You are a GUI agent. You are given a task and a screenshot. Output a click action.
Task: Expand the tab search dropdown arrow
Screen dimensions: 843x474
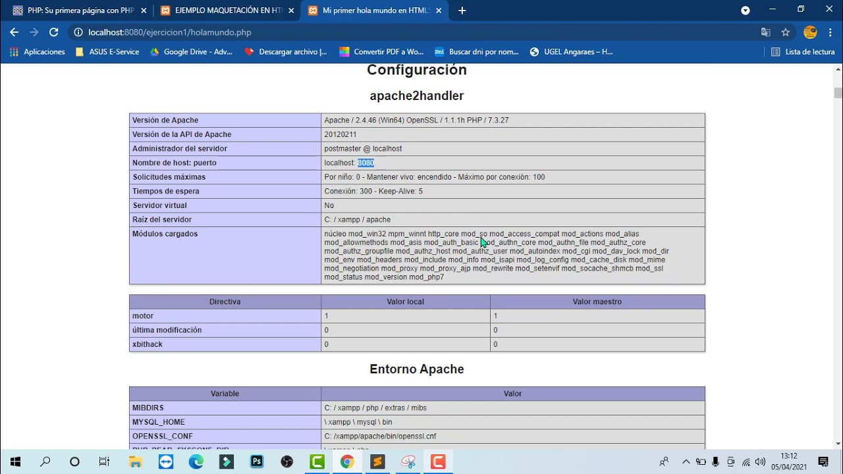(746, 11)
